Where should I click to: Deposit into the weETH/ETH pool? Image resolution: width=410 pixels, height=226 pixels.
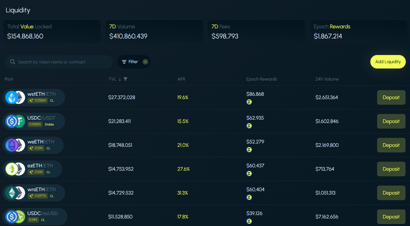tap(391, 145)
